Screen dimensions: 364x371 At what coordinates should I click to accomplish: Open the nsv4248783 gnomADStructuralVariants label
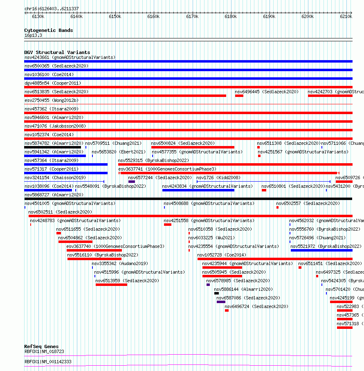pos(75,221)
